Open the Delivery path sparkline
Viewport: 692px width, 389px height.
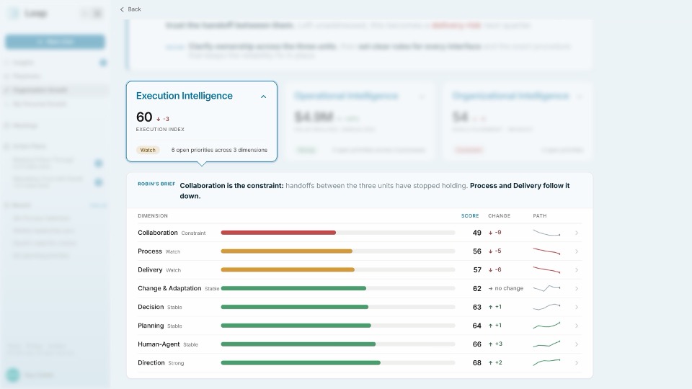[x=546, y=270]
